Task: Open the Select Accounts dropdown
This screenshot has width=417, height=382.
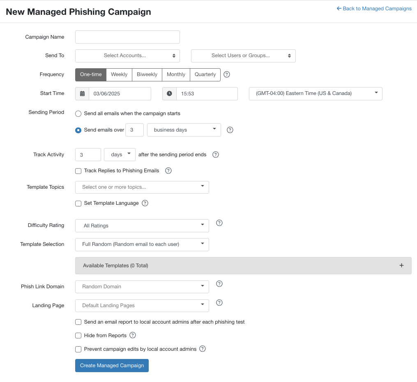Action: pyautogui.click(x=127, y=56)
